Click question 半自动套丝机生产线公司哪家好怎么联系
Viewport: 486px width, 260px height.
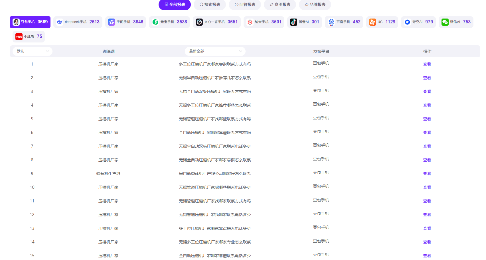[215, 174]
